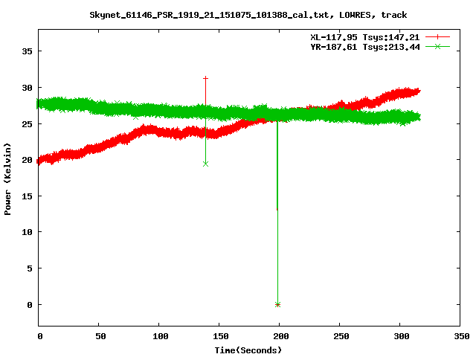Pick the green dropout marker at zero Kelvin
Viewport: 476px width, 357px height.
click(x=277, y=304)
